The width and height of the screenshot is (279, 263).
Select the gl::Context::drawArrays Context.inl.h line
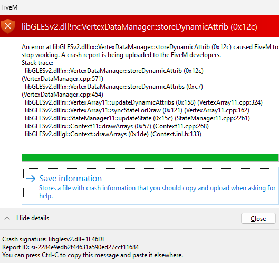tap(113, 134)
